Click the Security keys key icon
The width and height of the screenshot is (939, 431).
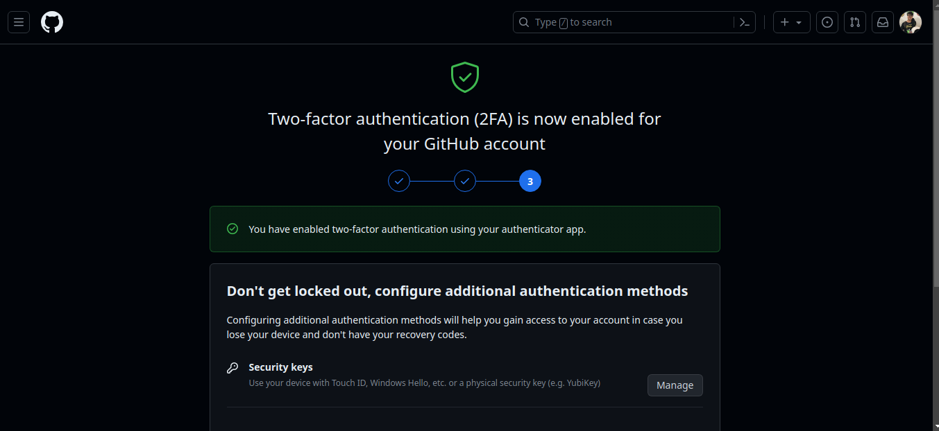[x=232, y=368]
